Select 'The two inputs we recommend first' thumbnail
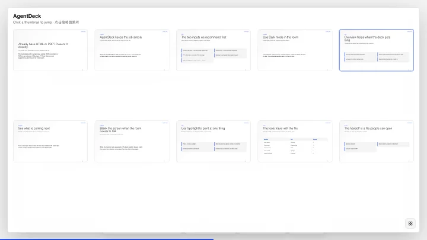This screenshot has height=240, width=427. (213, 50)
